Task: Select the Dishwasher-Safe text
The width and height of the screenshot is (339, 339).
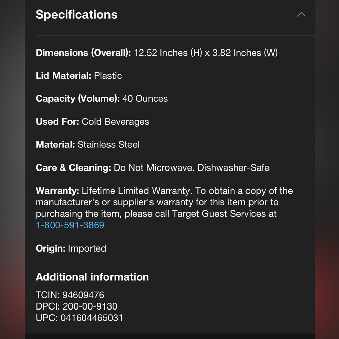Action: [x=234, y=168]
